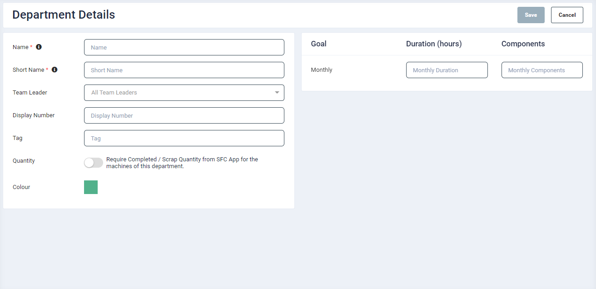Image resolution: width=596 pixels, height=289 pixels.
Task: Focus the Monthly Duration input
Action: point(447,70)
